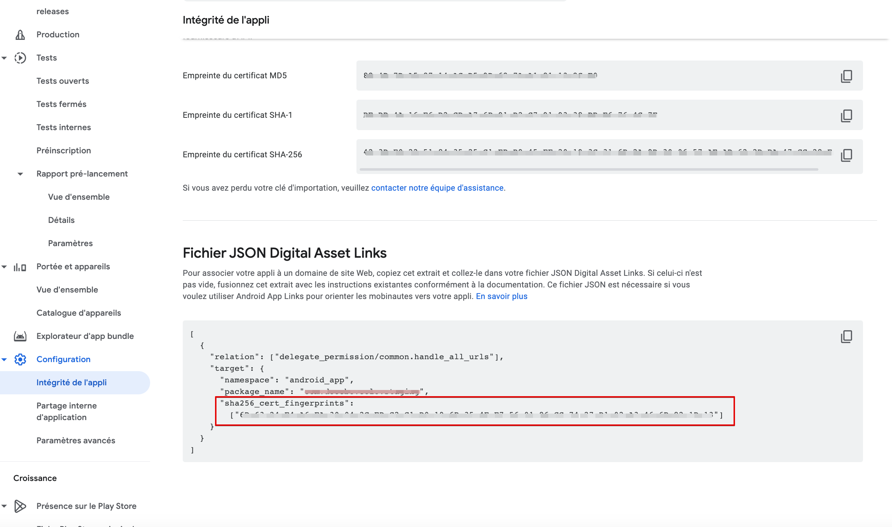Click the Portée et appareils chart icon
Image resolution: width=892 pixels, height=527 pixels.
click(20, 267)
